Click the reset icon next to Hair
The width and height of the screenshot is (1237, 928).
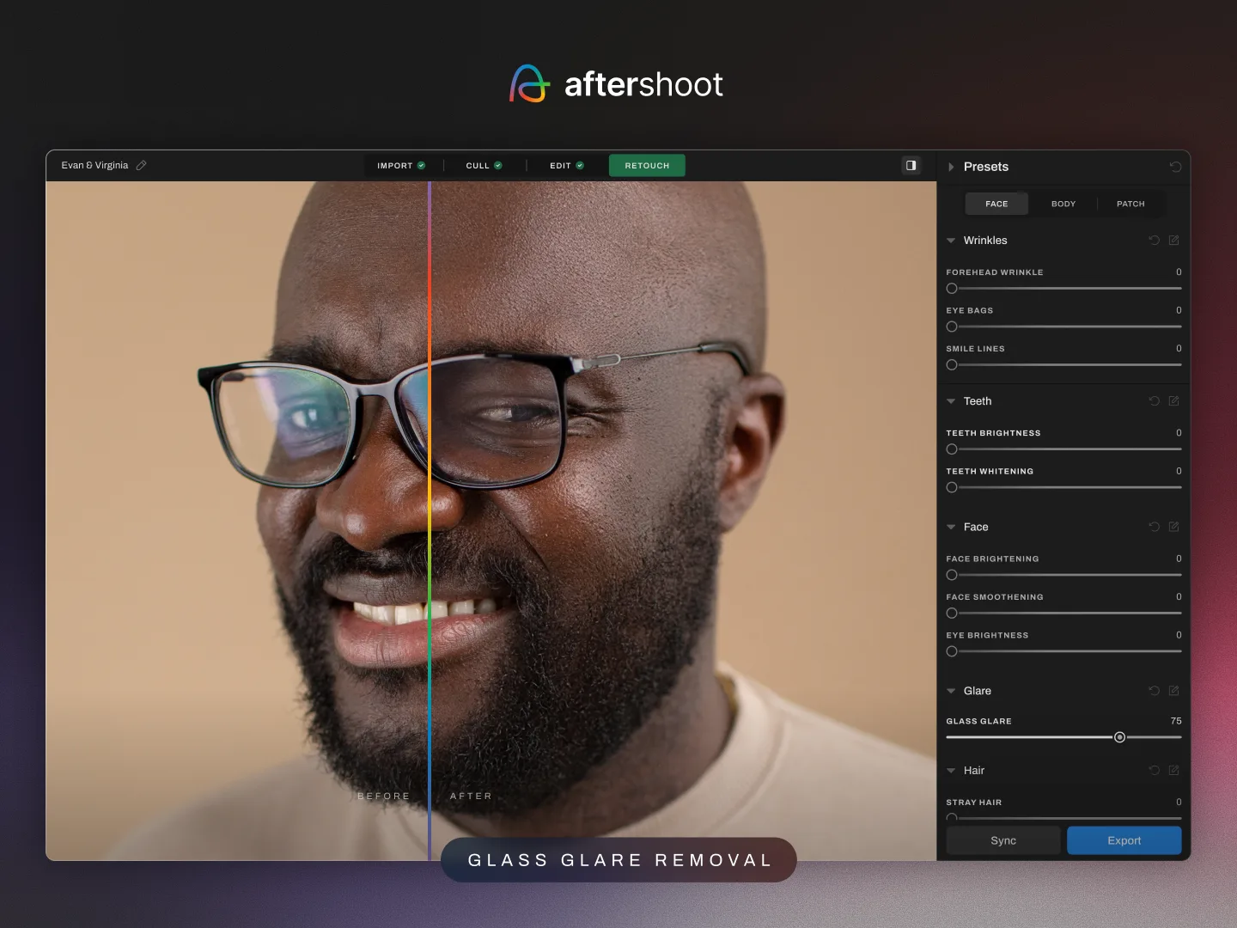[1155, 771]
